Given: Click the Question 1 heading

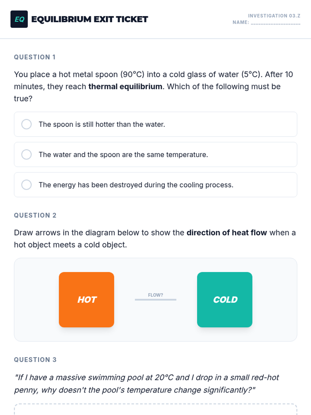Looking at the screenshot, I should coord(35,57).
